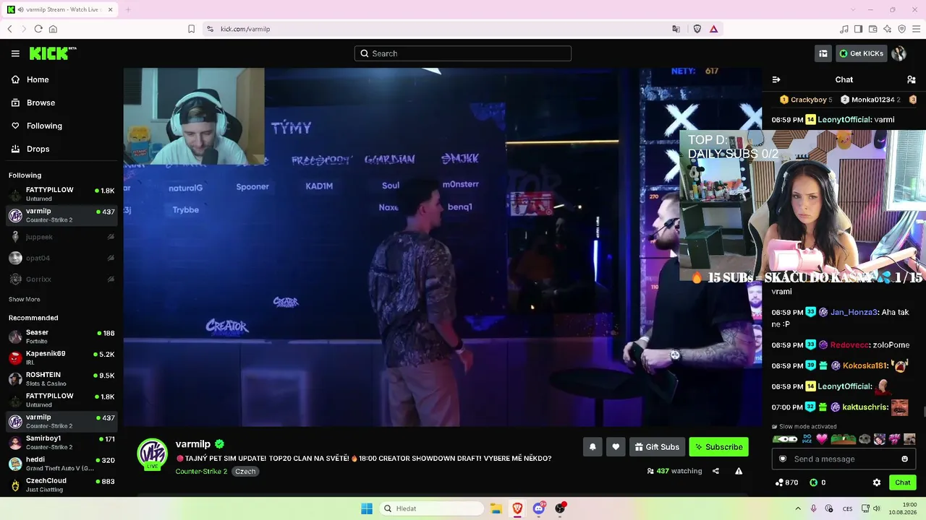Open the emoji picker in chat
This screenshot has width=926, height=520.
[x=904, y=459]
